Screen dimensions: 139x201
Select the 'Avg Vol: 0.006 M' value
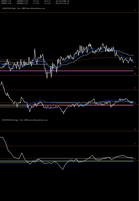pyautogui.click(x=62, y=1)
